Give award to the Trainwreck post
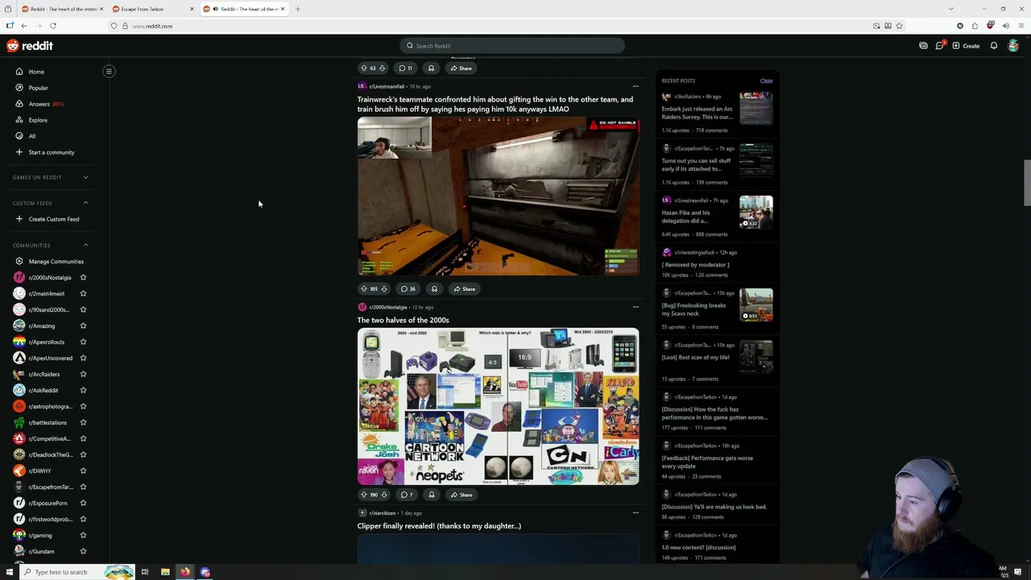This screenshot has height=580, width=1031. [x=434, y=289]
